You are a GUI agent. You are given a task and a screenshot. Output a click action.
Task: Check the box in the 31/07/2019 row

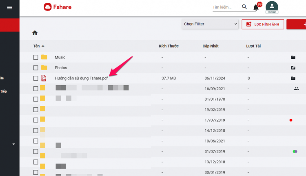pyautogui.click(x=35, y=151)
